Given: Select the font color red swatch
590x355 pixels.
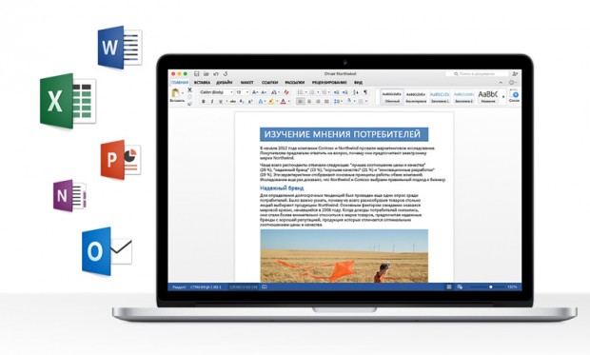Looking at the screenshot, I should pos(284,102).
